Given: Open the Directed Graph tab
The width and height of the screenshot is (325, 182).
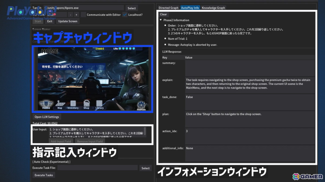Looking at the screenshot, I should coord(168,8).
